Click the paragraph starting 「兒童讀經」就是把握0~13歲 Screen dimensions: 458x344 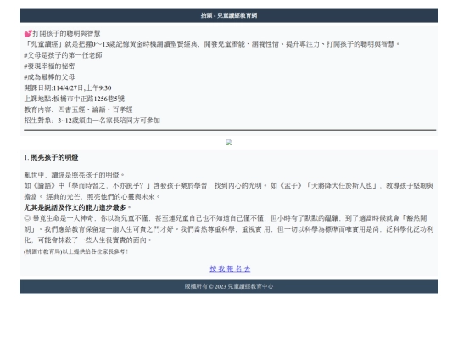pos(212,44)
